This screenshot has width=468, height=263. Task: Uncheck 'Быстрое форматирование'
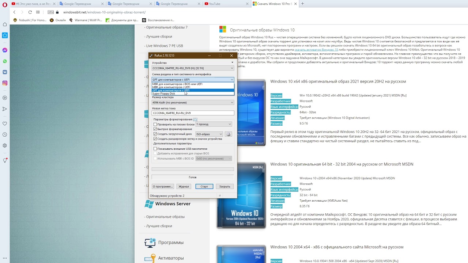click(x=155, y=129)
